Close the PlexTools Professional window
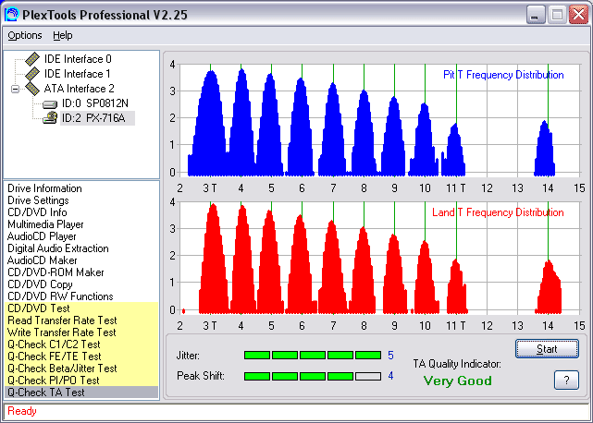 coord(578,15)
